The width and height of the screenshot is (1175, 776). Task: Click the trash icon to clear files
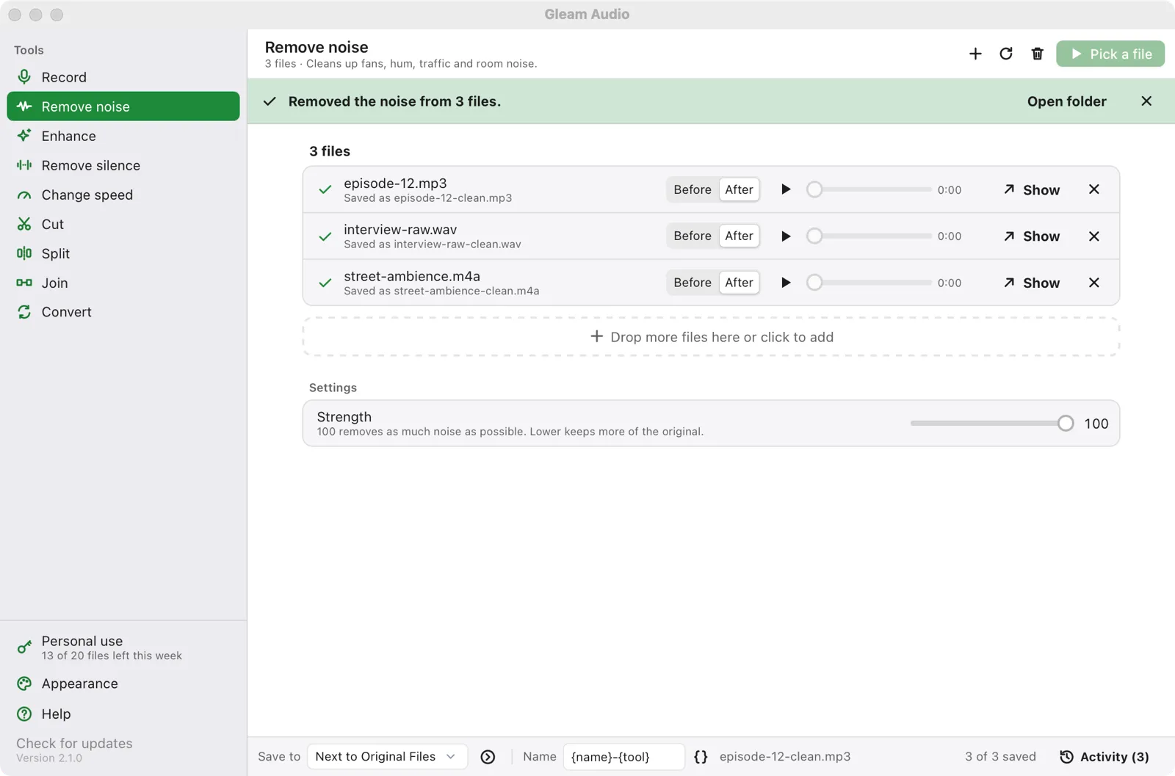pyautogui.click(x=1037, y=54)
